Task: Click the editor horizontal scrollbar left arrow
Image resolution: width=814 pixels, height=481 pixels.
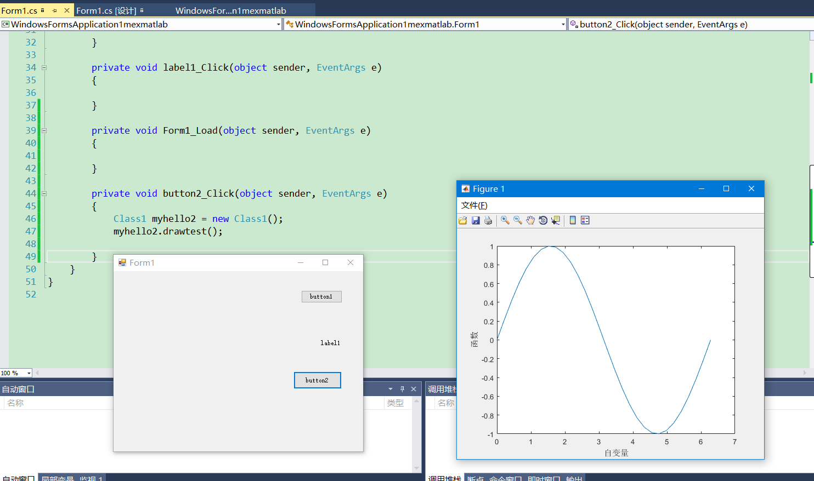Action: pyautogui.click(x=37, y=373)
